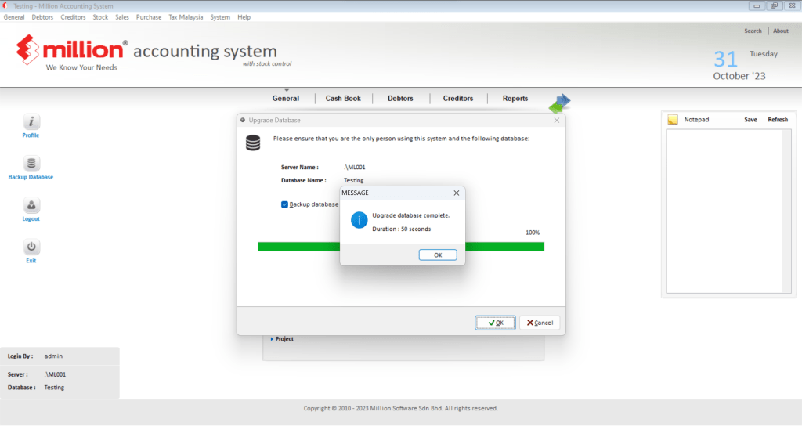Click the Logout user icon
This screenshot has height=426, width=802.
tap(31, 205)
